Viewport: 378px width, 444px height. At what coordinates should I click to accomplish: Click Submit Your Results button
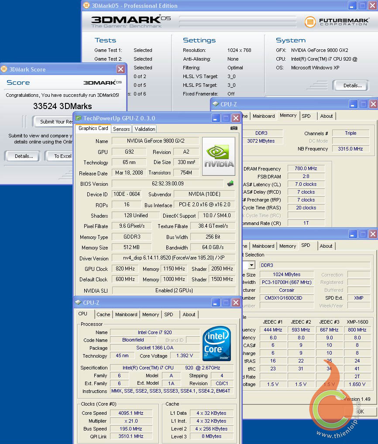53,122
